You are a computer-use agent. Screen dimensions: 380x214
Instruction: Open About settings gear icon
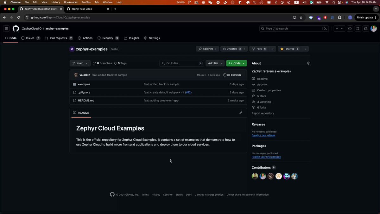coord(309,63)
